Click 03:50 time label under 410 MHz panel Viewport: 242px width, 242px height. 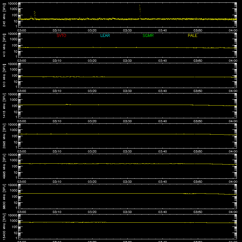click(x=198, y=61)
